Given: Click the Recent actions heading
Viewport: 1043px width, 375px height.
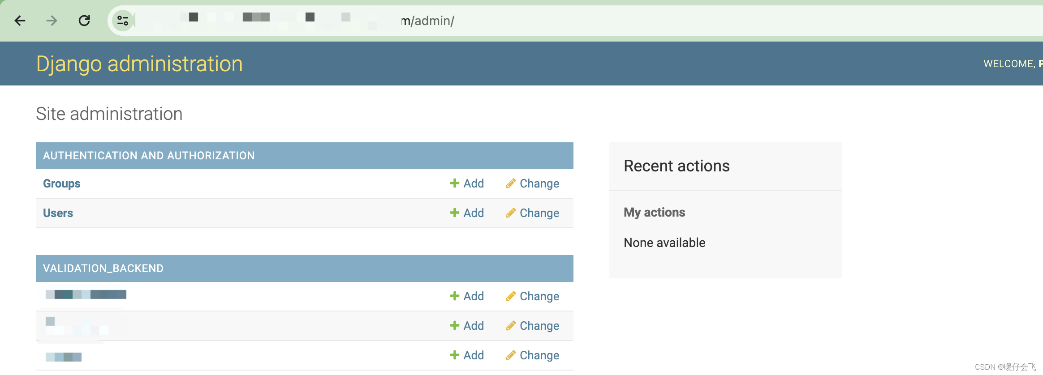Looking at the screenshot, I should point(677,166).
